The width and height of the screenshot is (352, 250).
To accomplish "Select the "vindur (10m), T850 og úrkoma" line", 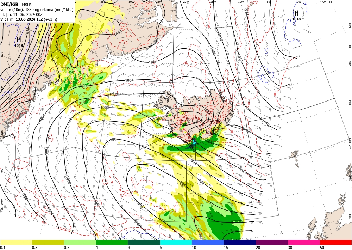I will [x=37, y=10].
